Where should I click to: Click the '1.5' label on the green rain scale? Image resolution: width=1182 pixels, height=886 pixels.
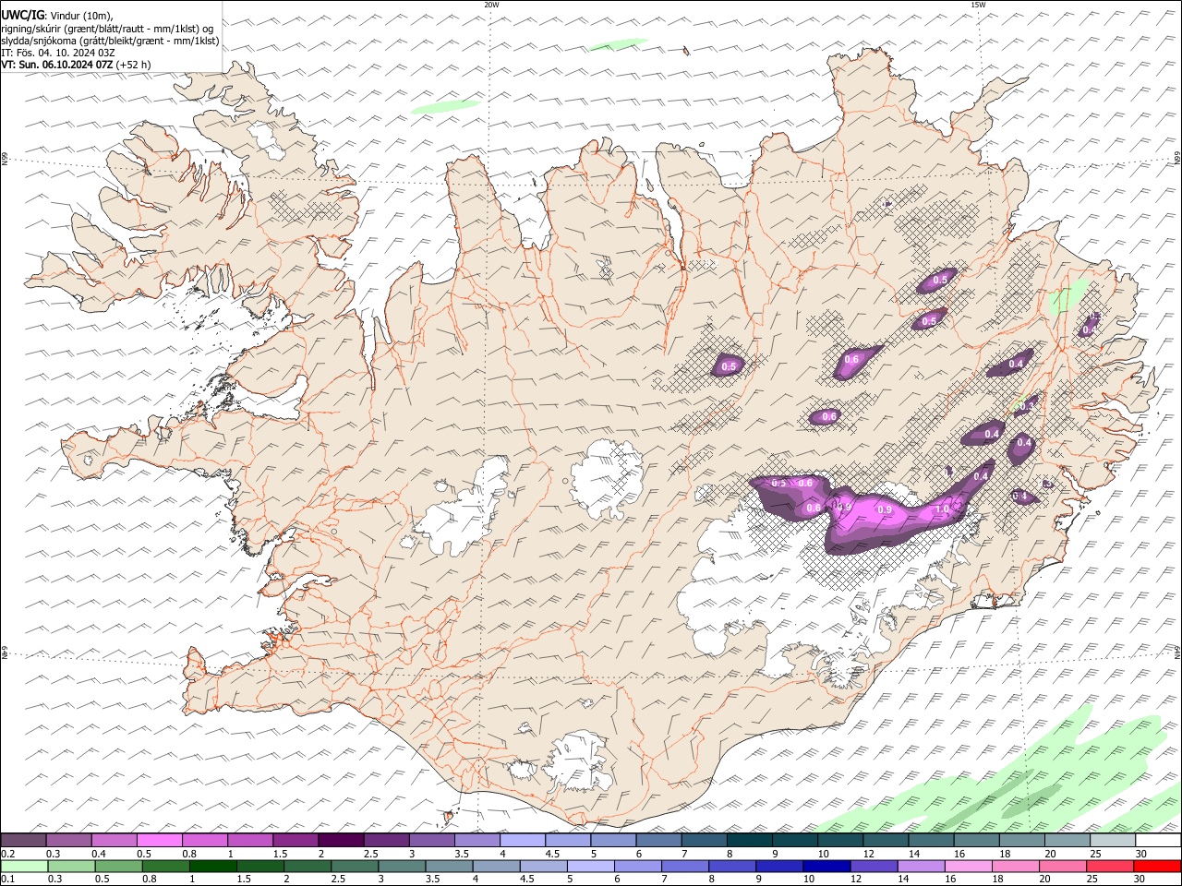click(x=244, y=880)
